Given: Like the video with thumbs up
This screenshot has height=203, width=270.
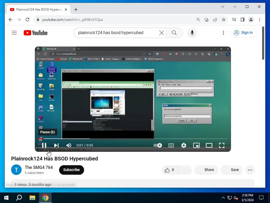Looking at the screenshot, I should (170, 170).
